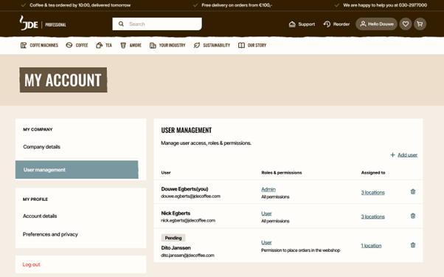
Task: Click the search magnifier icon
Action: pyautogui.click(x=121, y=24)
